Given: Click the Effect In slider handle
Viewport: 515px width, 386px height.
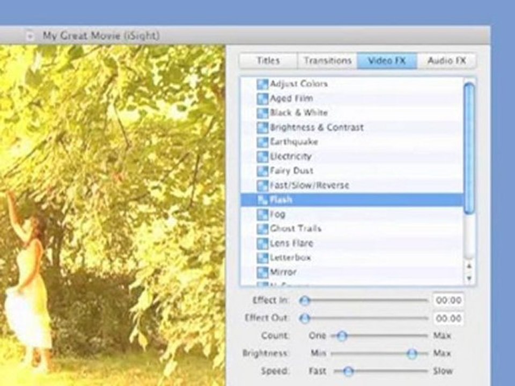Looking at the screenshot, I should click(305, 300).
